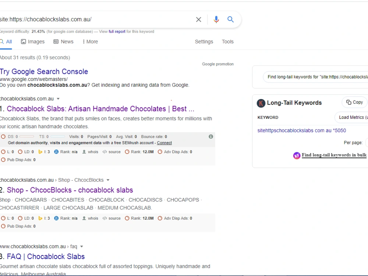Screen dimensions: 368x276
Task: View source in second result metrics
Action: tap(112, 218)
